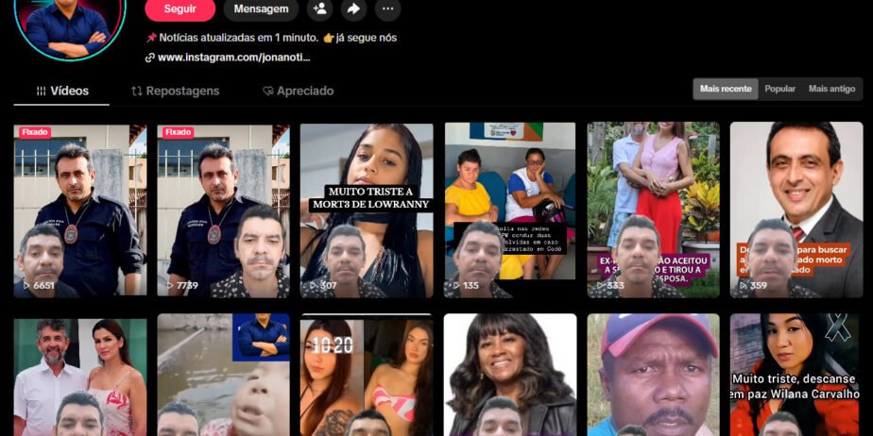Click play icon next to 7739 views
873x436 pixels.
coord(170,285)
